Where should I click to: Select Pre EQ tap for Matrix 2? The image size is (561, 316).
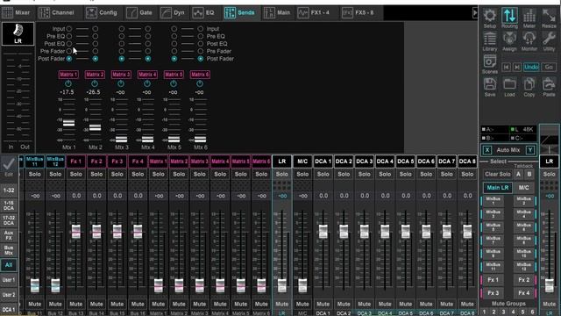(96, 36)
